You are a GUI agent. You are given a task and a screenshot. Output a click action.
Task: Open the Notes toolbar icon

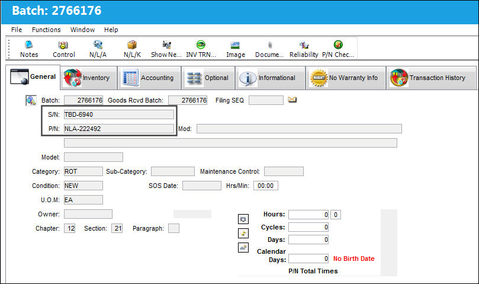coord(29,45)
